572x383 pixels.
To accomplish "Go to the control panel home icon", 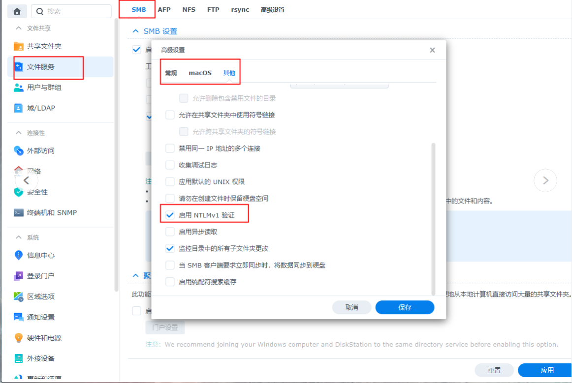I will (x=17, y=11).
